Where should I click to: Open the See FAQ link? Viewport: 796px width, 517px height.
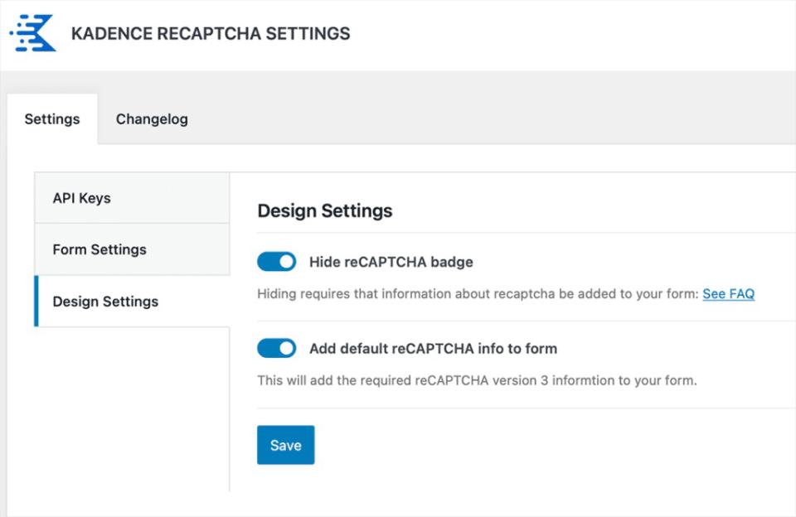(728, 294)
